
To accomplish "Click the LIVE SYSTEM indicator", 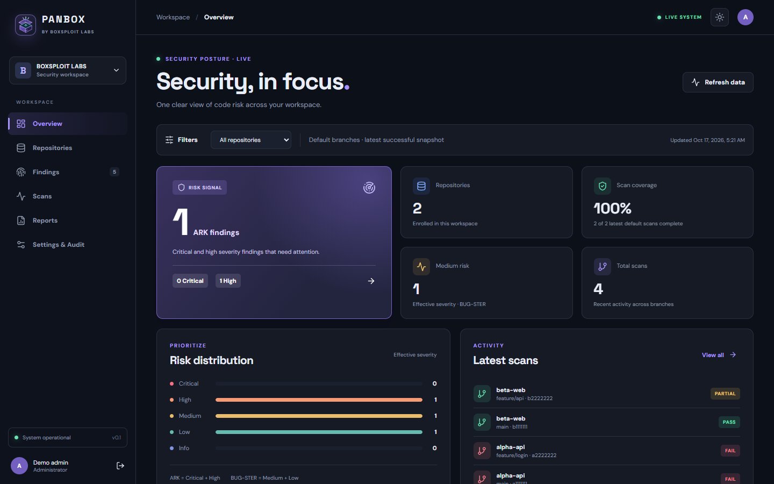I will click(679, 17).
